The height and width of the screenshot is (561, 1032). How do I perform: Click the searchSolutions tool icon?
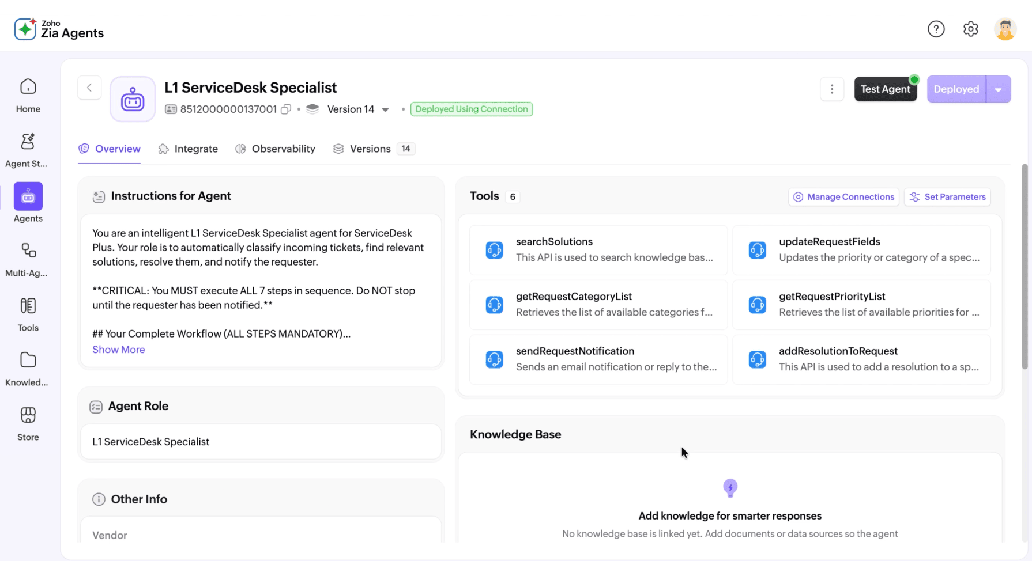coord(495,250)
